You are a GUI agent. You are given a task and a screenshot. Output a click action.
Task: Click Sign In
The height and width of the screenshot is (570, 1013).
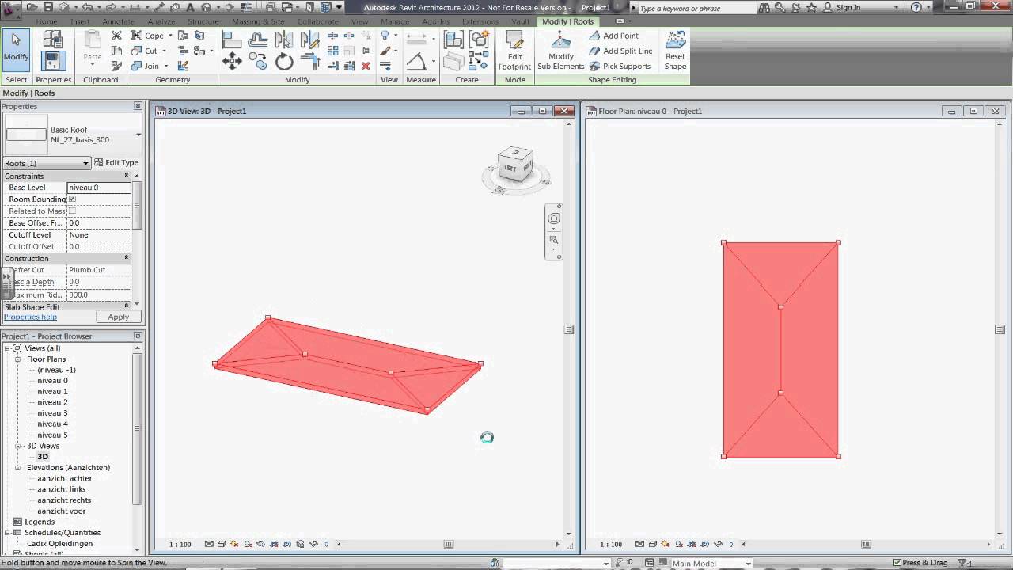[x=848, y=7]
